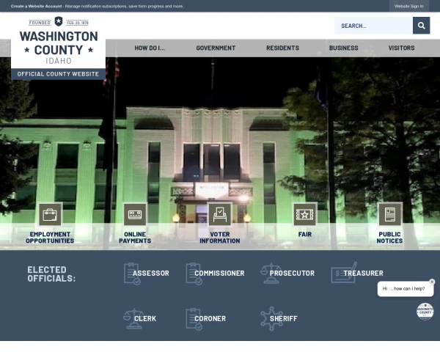Screen dimensions: 440x352
Task: Open the Online Payments text link
Action: [135, 238]
